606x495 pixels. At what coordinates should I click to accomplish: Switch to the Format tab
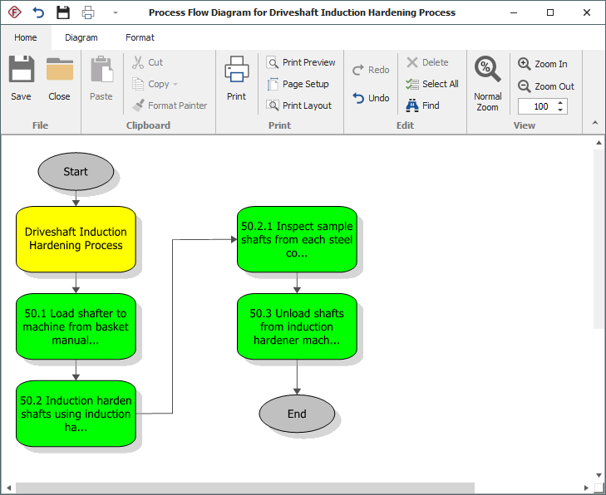click(140, 37)
